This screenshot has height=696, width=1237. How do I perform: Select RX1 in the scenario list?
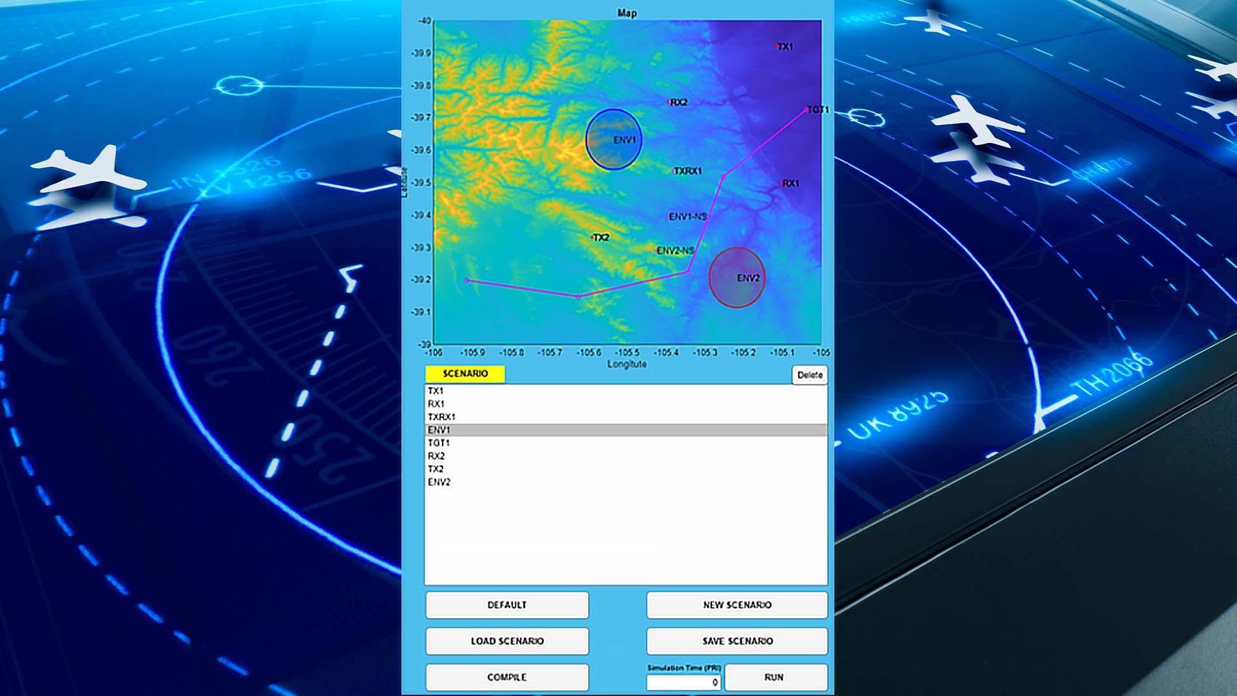[x=626, y=404]
